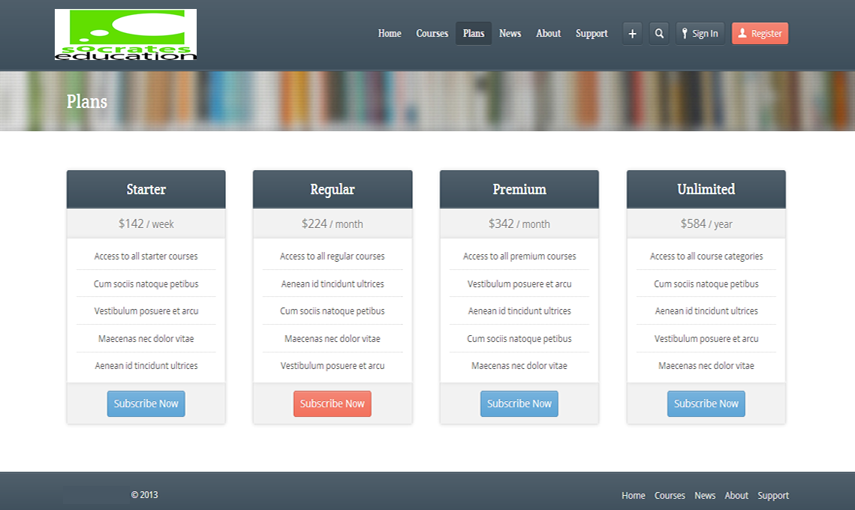Open Support in the top navigation

click(592, 34)
